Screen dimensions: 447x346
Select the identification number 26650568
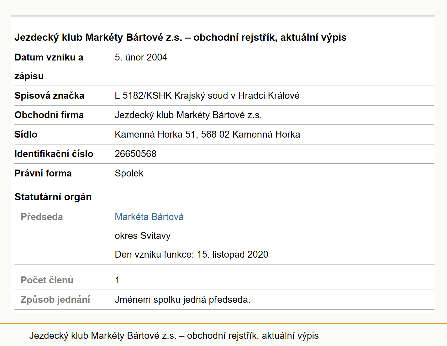pyautogui.click(x=135, y=154)
